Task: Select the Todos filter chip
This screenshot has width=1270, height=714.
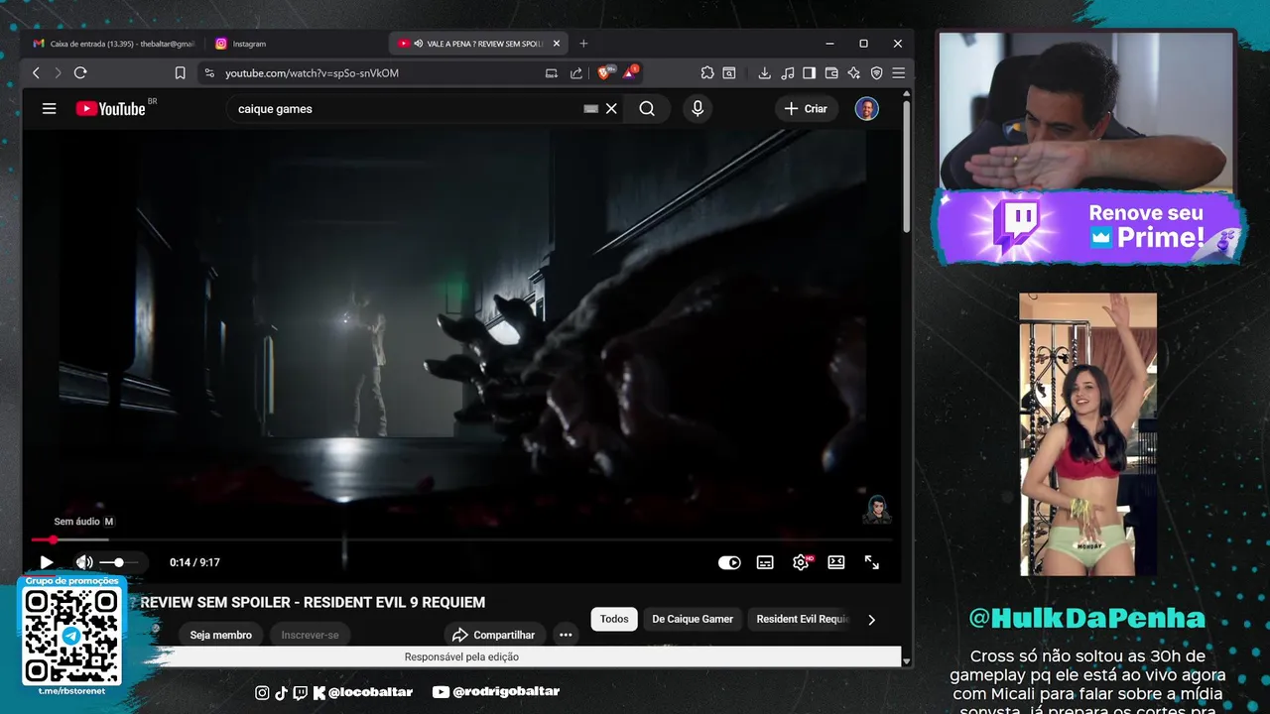Action: [614, 619]
